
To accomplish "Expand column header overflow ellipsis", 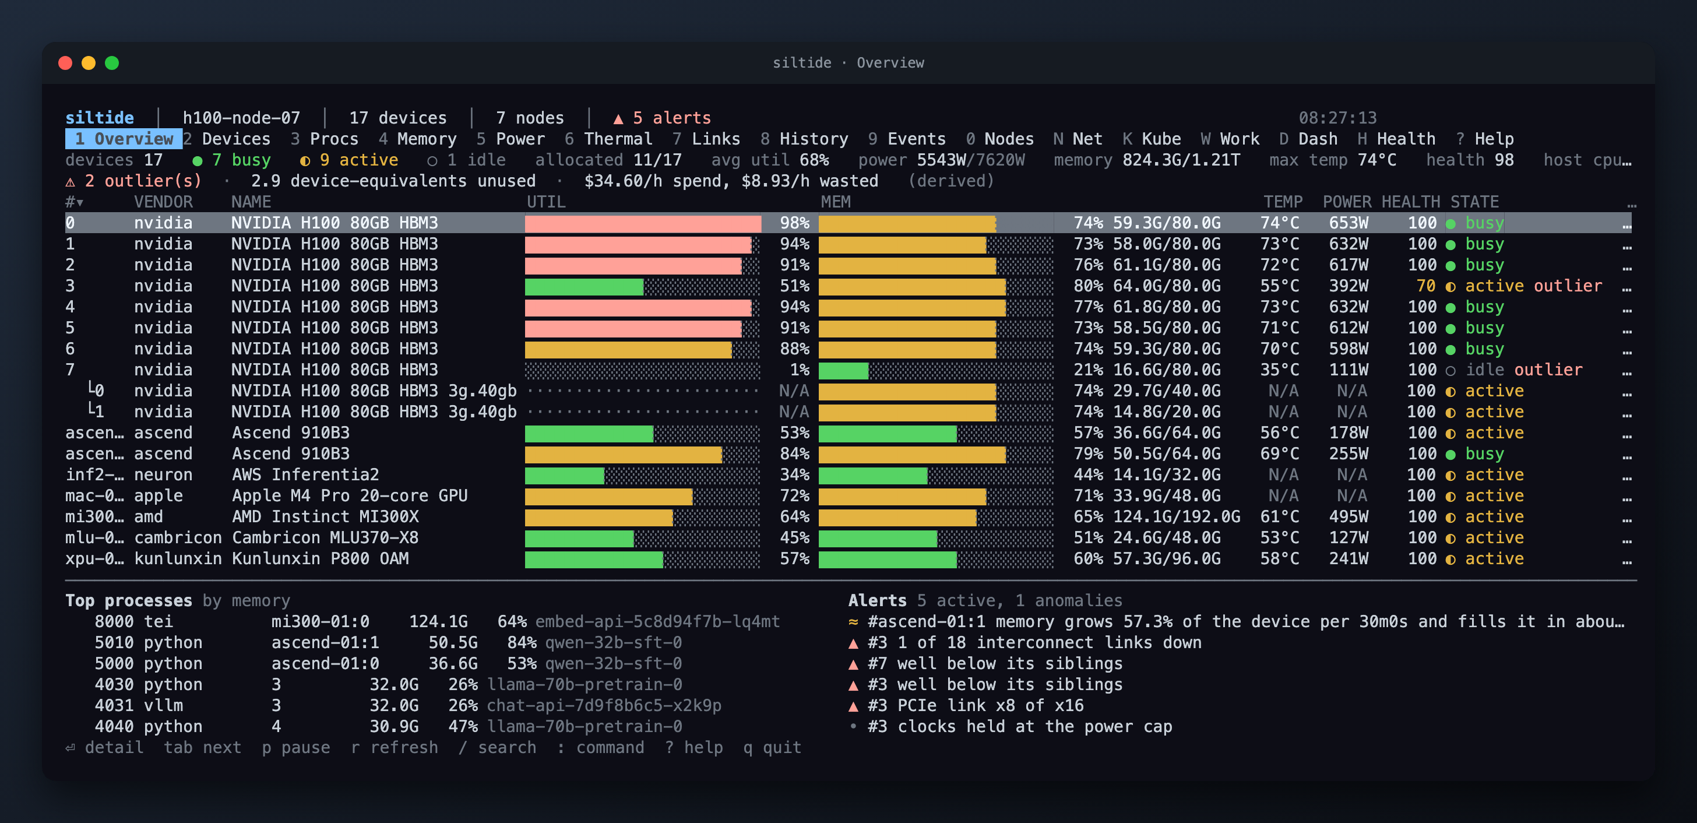I will click(1632, 205).
